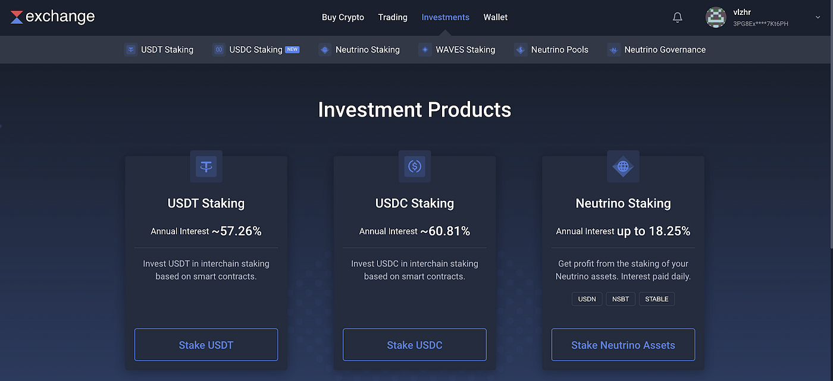Click the user profile avatar picture
Image resolution: width=833 pixels, height=381 pixels.
[x=716, y=17]
